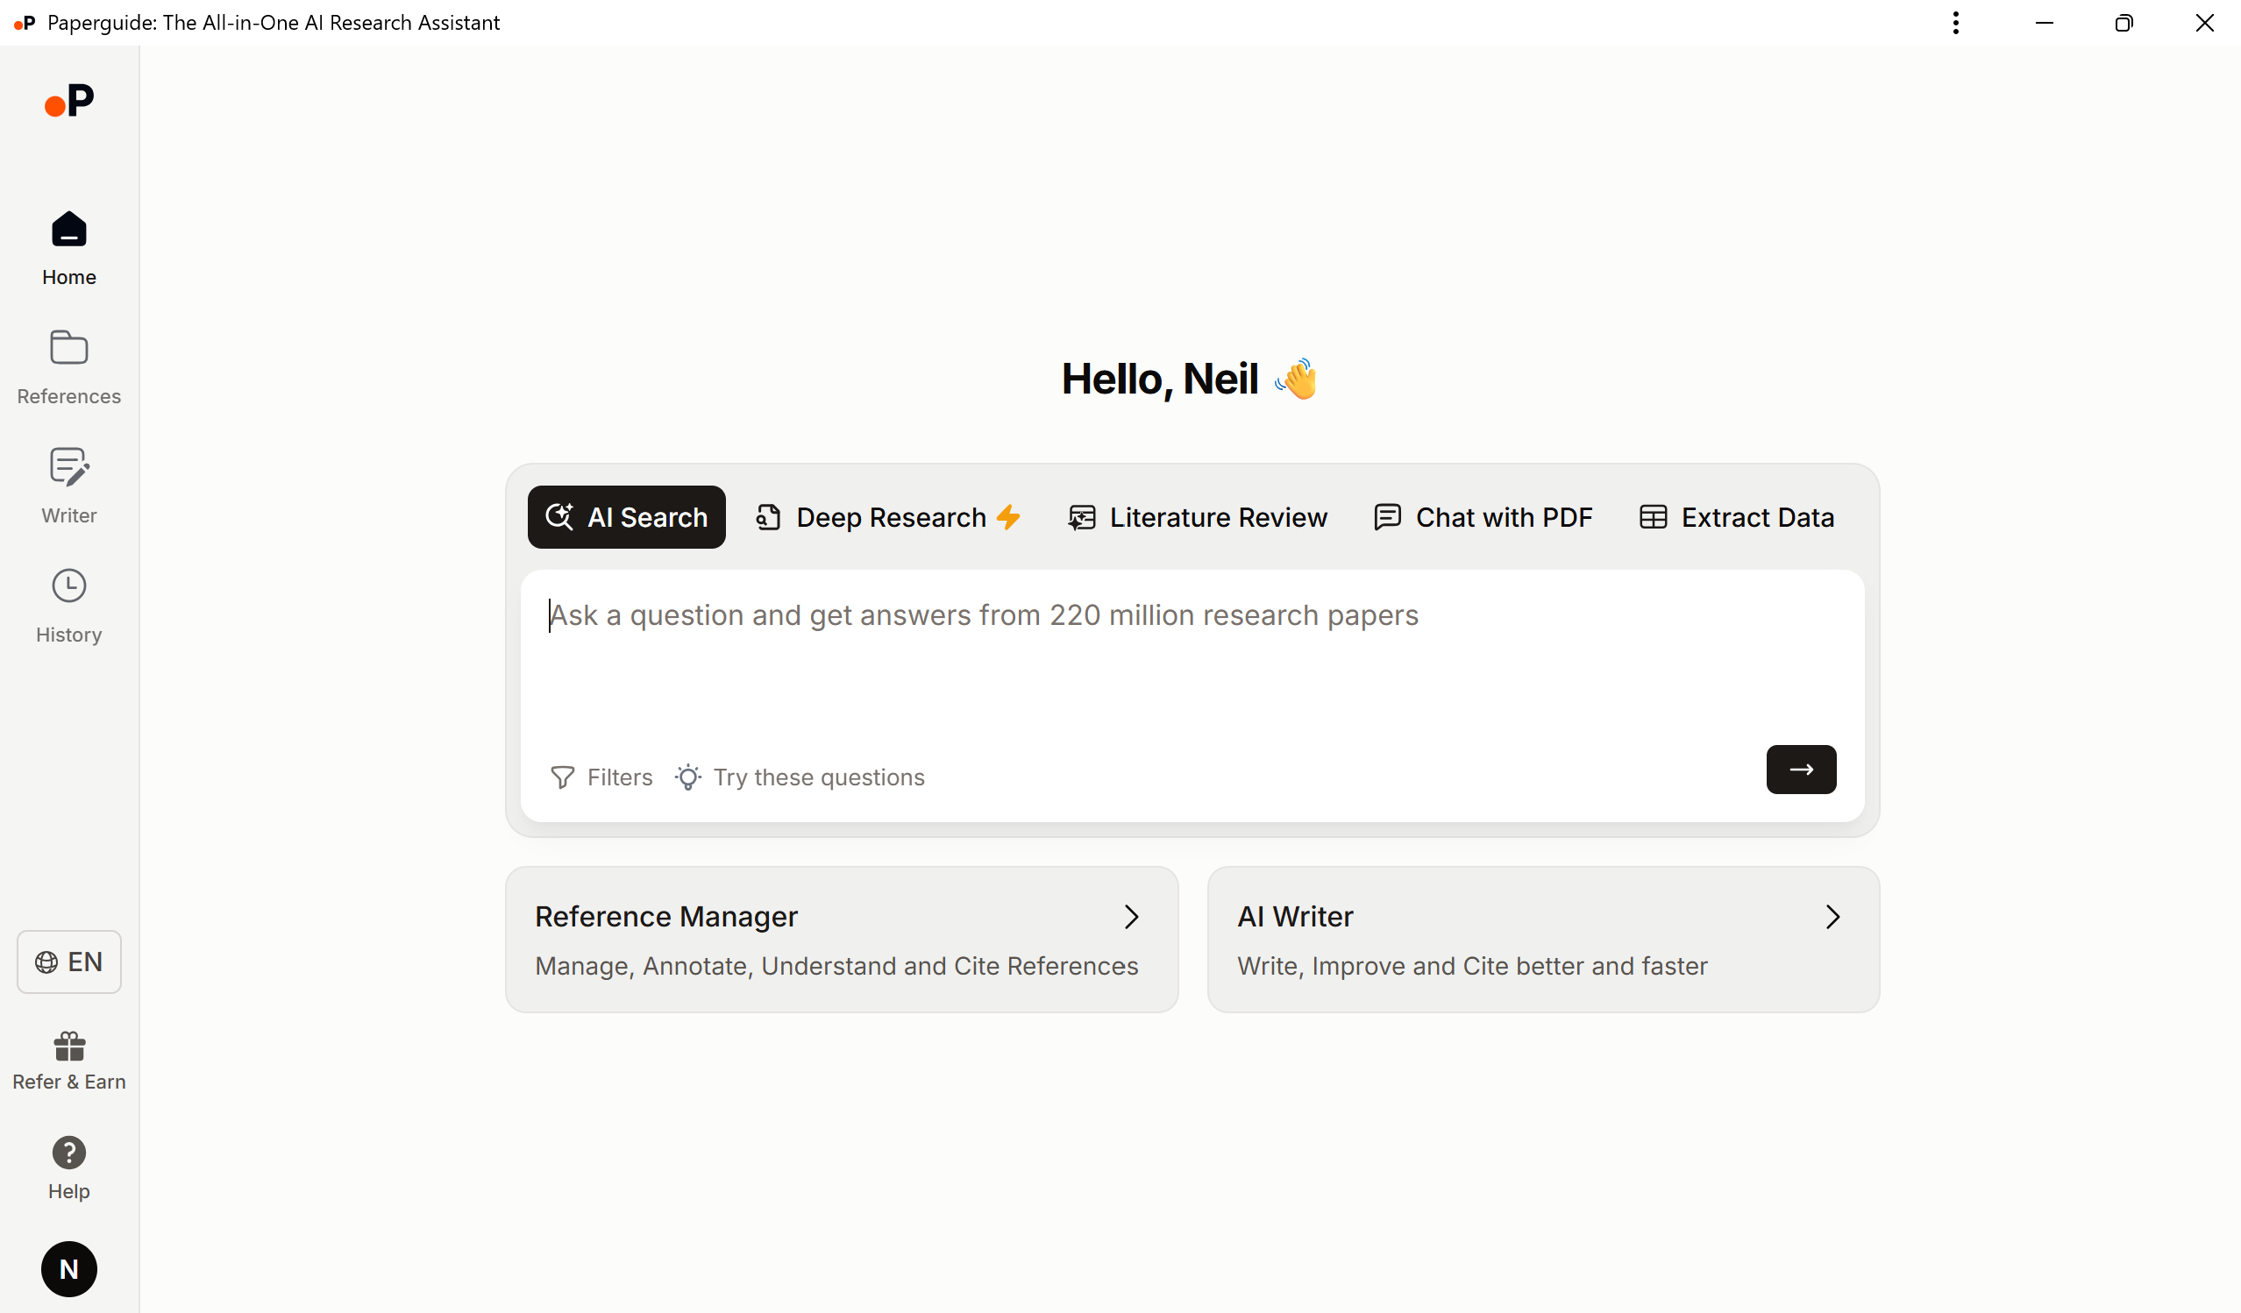
Task: Select the AI Search tab
Action: point(626,517)
